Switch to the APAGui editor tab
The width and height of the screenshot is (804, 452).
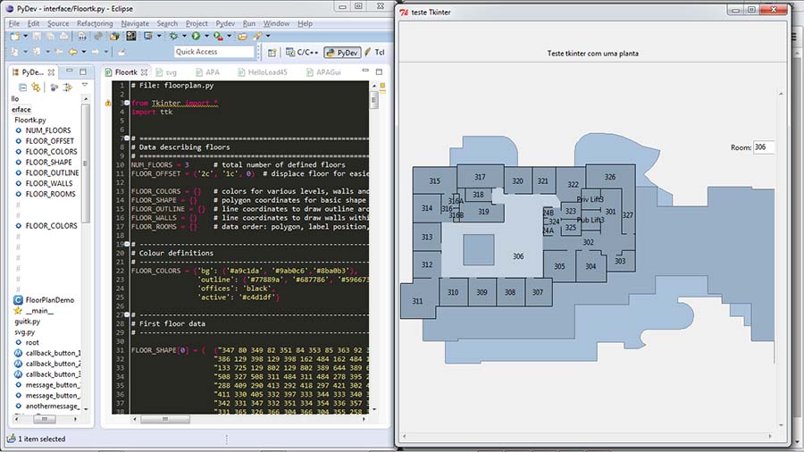pos(324,72)
